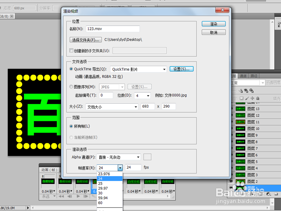Select QuickTime 导出 radio button
The image size is (281, 211).
point(71,69)
